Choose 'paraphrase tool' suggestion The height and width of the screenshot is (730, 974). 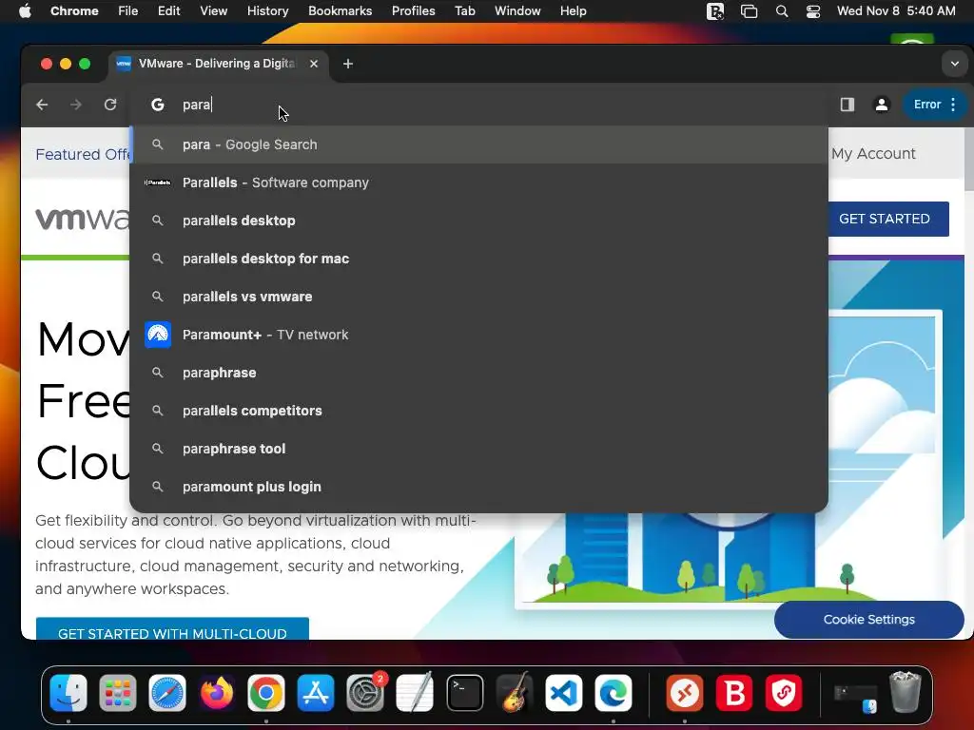479,449
